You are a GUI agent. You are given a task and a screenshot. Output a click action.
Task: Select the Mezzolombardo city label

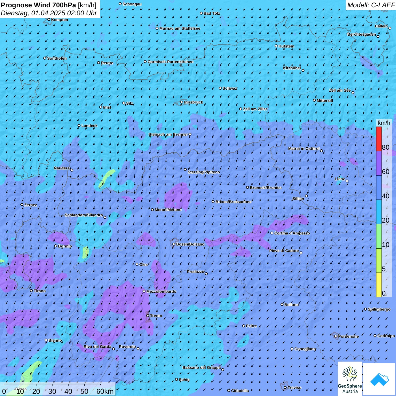(161, 291)
